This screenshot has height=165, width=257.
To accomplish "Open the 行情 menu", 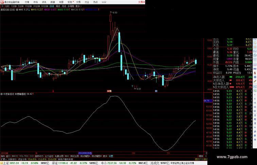I will click(27, 2).
